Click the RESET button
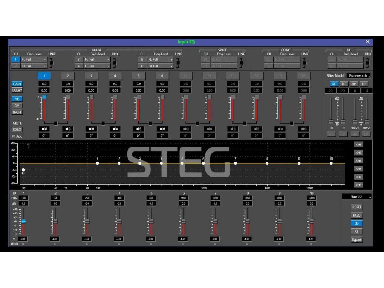Image resolution: width=384 pixels, height=288 pixels. (x=357, y=207)
